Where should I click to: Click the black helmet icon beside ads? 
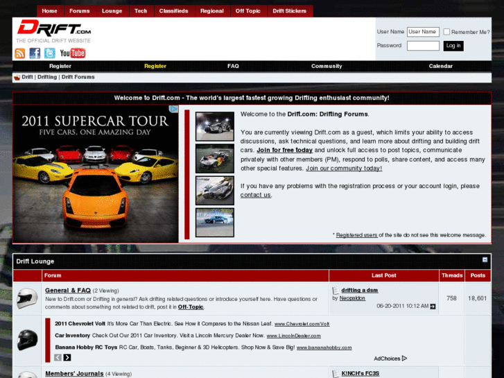(x=27, y=340)
